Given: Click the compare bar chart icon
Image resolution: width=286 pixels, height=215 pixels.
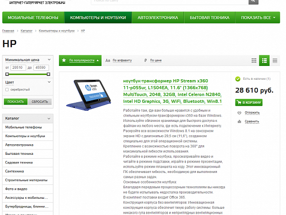Looking at the screenshot, I should [239, 121].
